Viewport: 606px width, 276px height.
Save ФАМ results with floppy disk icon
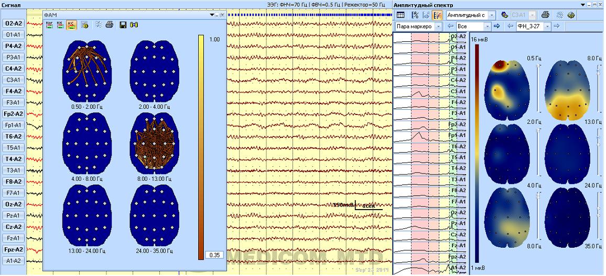point(123,25)
